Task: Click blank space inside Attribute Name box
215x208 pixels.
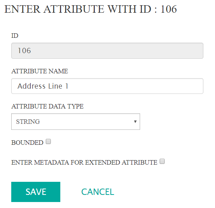Action: click(136, 86)
